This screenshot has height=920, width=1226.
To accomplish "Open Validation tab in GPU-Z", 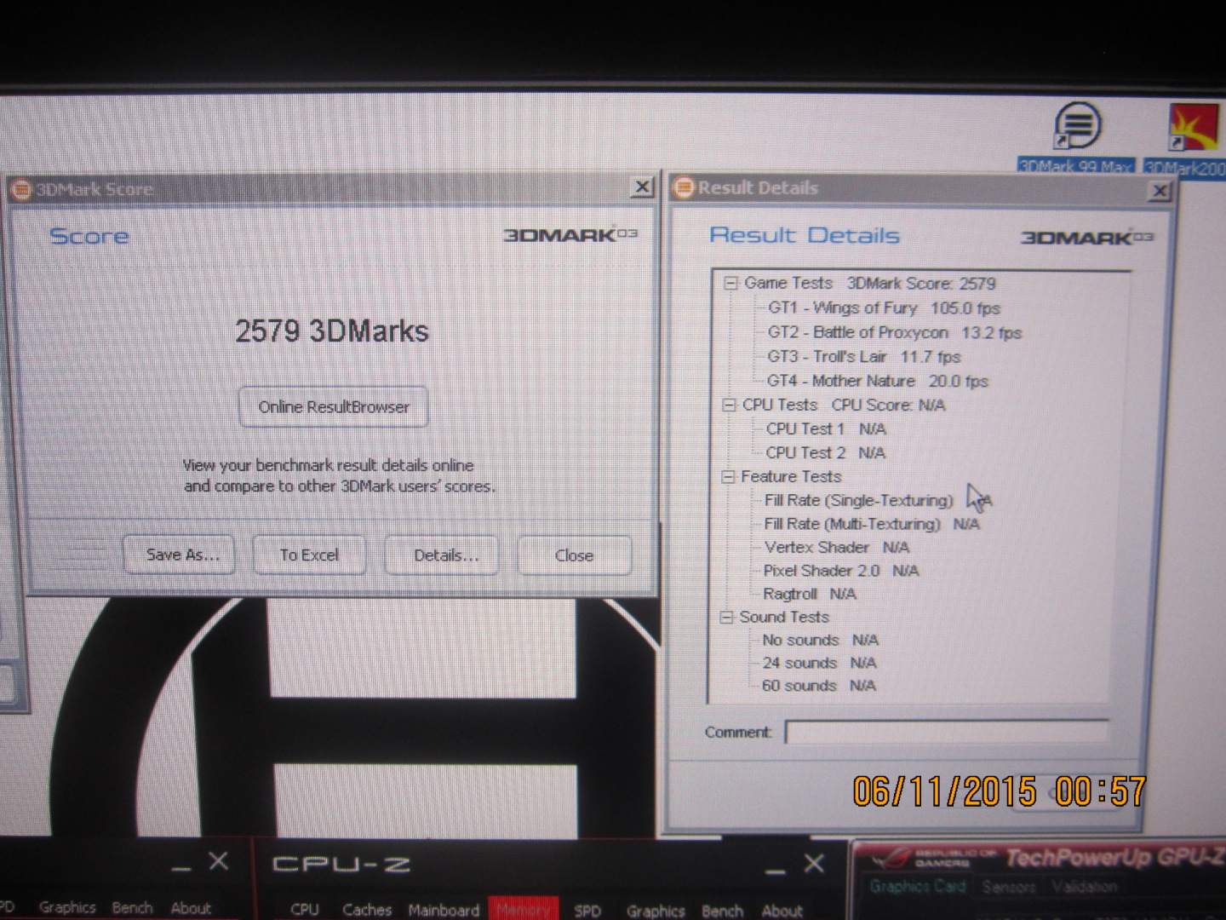I will [1084, 887].
